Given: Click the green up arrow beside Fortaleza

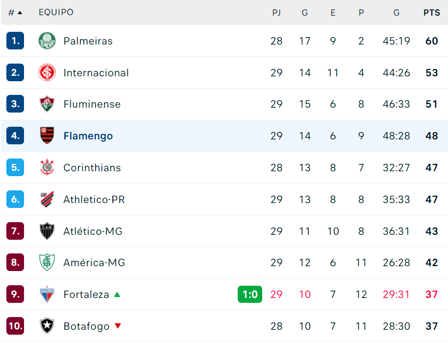Looking at the screenshot, I should (x=117, y=295).
